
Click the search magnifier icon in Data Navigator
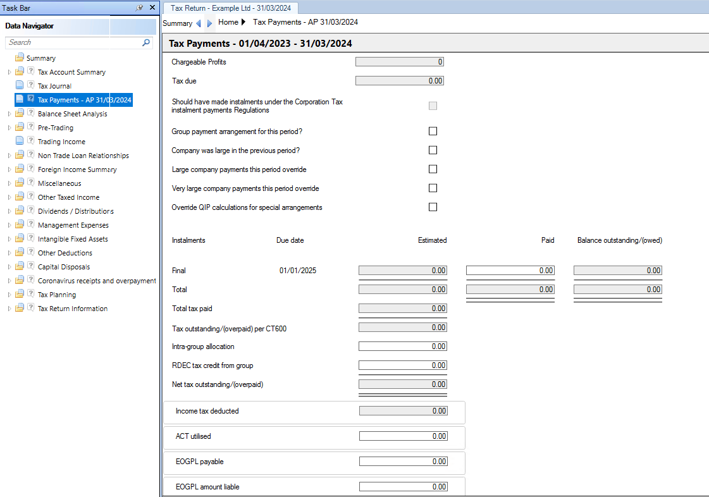pos(146,42)
